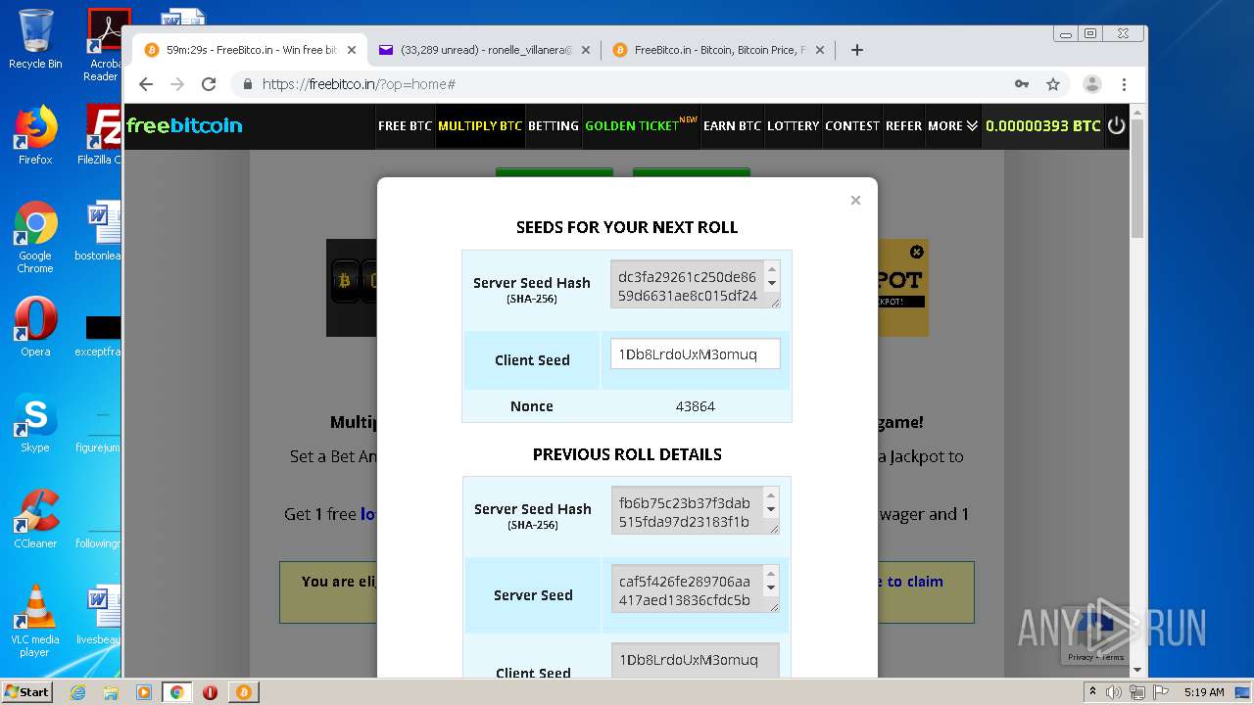Open Recycle Bin on desktop
The height and width of the screenshot is (705, 1254).
pos(35,39)
